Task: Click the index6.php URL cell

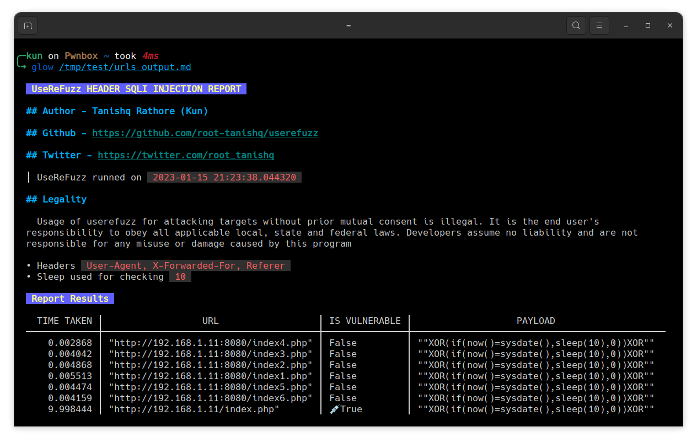Action: point(211,398)
